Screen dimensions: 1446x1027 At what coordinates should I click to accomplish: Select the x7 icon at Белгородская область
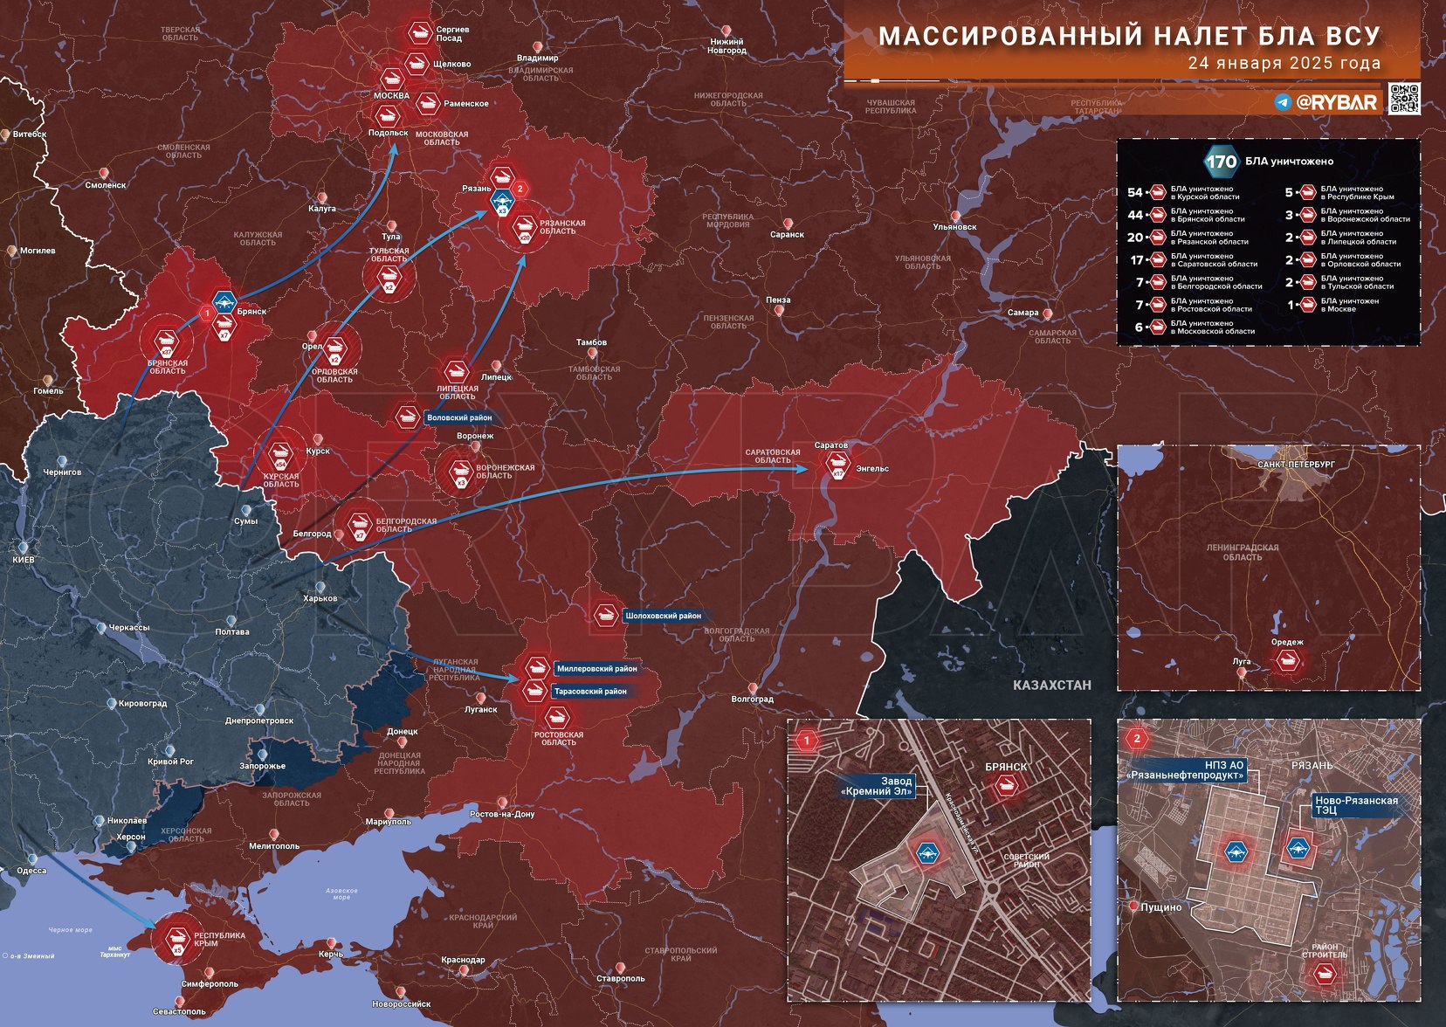click(358, 526)
